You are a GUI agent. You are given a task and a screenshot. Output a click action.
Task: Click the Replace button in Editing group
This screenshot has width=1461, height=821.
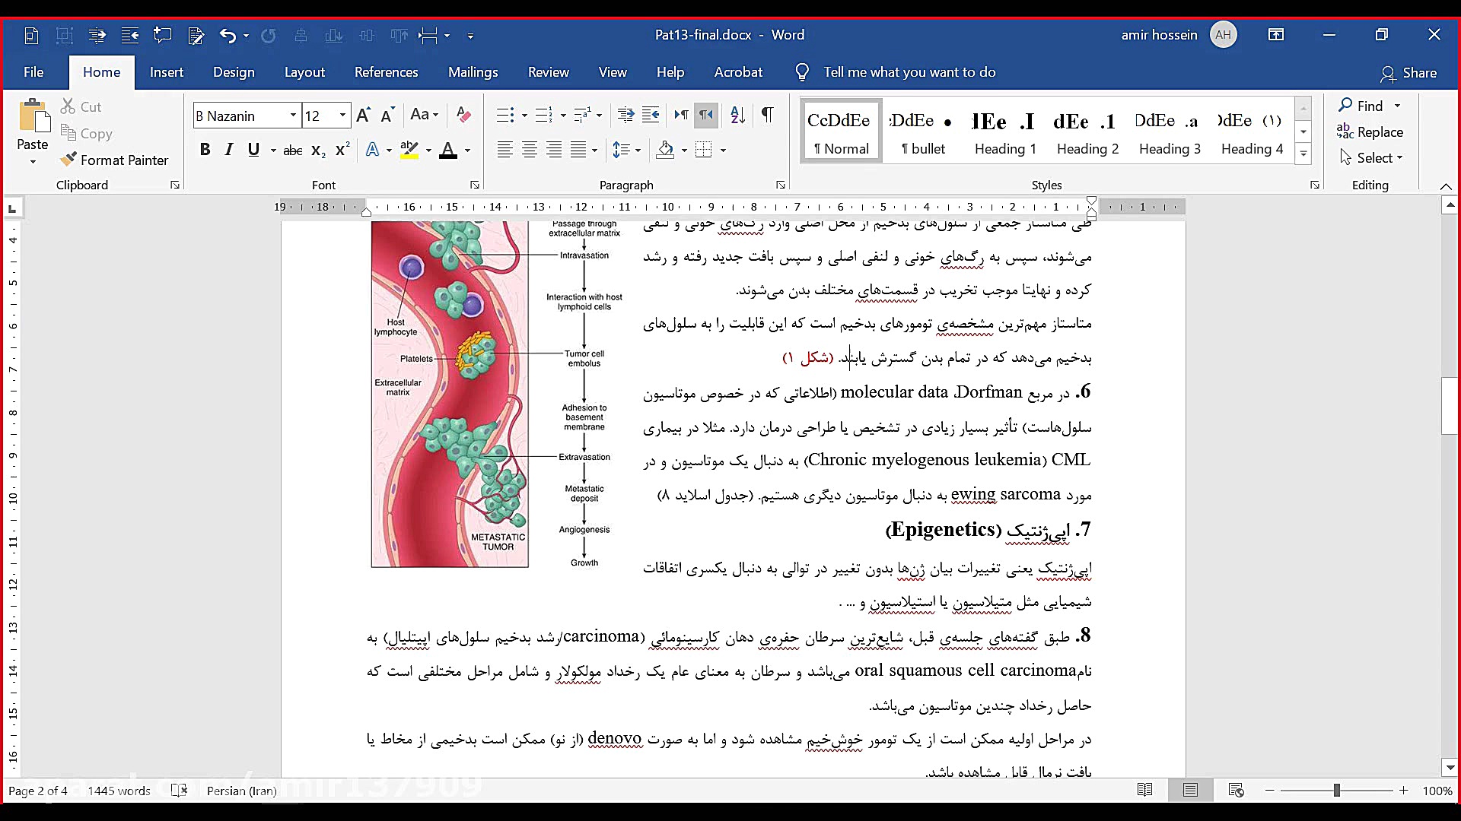[x=1379, y=132]
